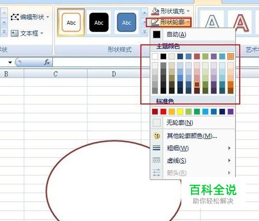Image resolution: width=259 pixels, height=221 pixels.
Task: Select column D header
Action: 114,74
